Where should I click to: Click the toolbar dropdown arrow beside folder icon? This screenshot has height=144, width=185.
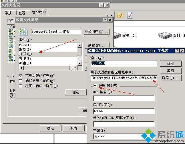point(112,15)
